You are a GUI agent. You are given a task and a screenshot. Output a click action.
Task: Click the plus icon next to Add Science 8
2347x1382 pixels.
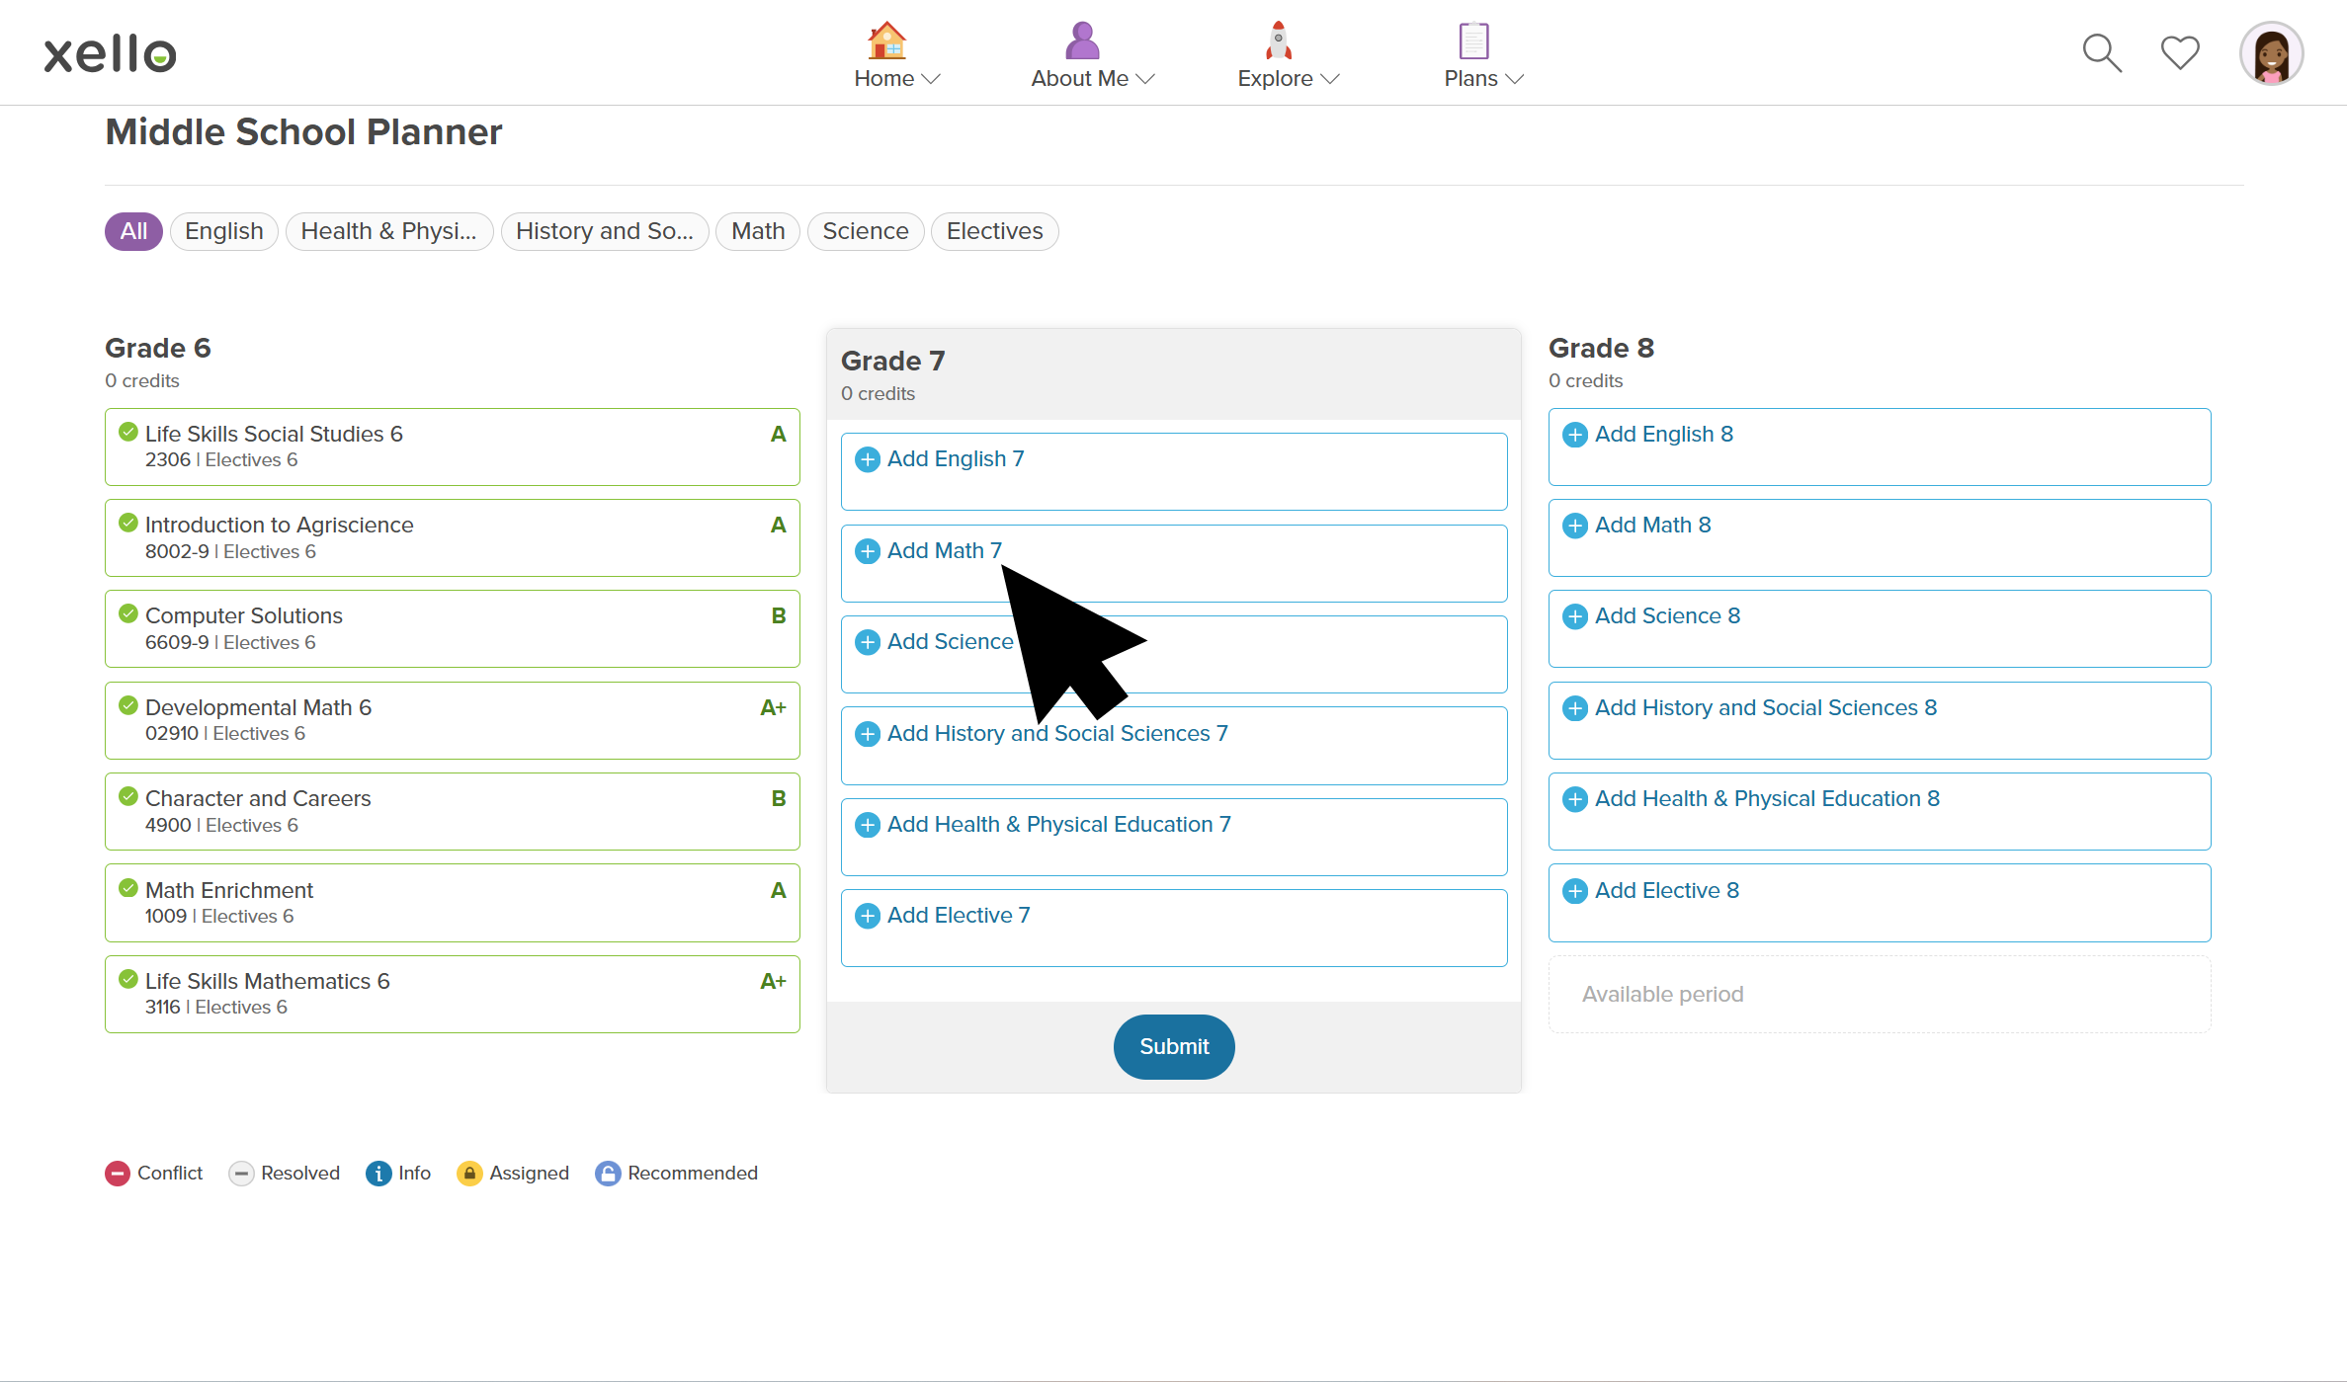pos(1575,616)
